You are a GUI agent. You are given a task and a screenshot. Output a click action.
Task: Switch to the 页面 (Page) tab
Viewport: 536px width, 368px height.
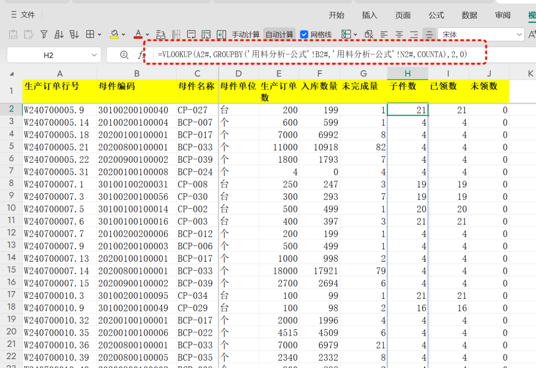[x=403, y=15]
